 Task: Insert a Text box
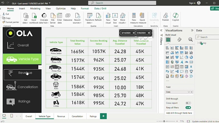point(115,18)
